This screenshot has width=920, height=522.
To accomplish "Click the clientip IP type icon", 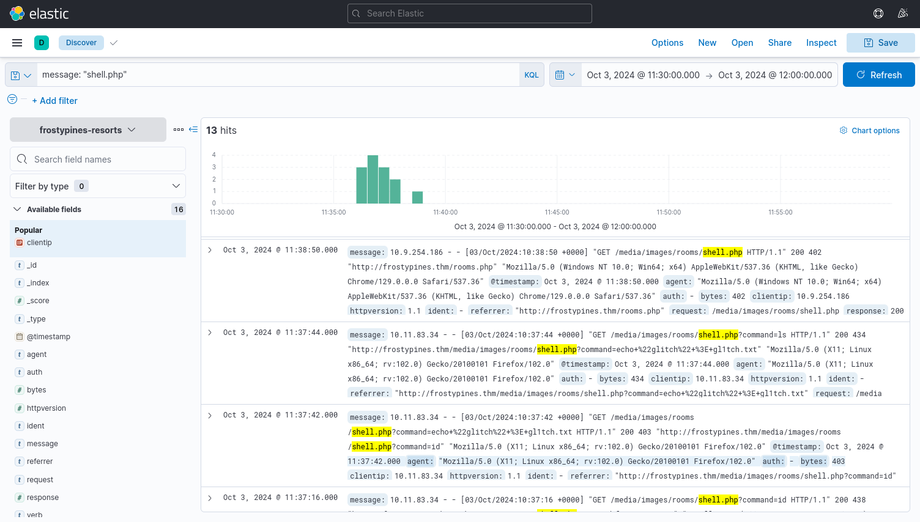I will pos(20,243).
